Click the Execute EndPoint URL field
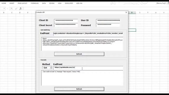Viewport: 169px width, 95px height. click(88, 68)
